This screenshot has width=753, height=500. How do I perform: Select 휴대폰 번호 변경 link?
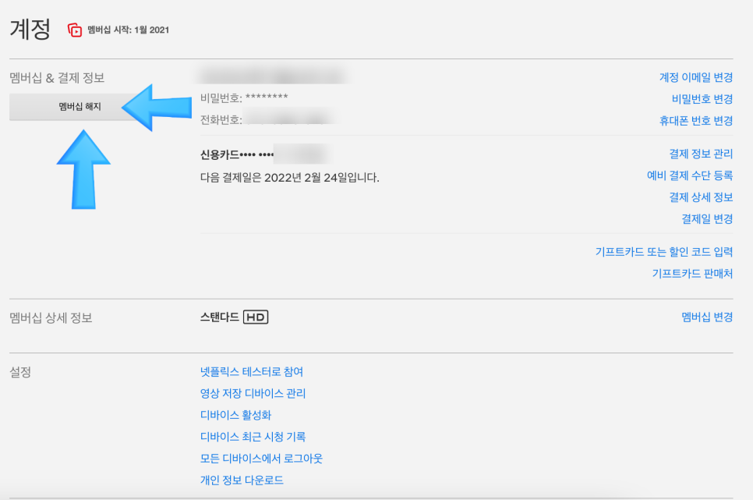[696, 121]
